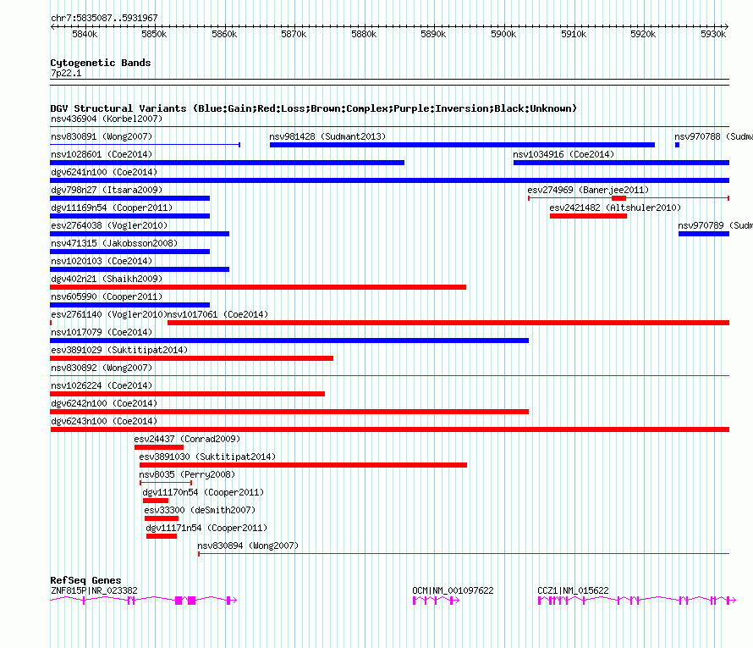
Task: Click the ZNF815P gene exon glyph
Action: tap(144, 601)
